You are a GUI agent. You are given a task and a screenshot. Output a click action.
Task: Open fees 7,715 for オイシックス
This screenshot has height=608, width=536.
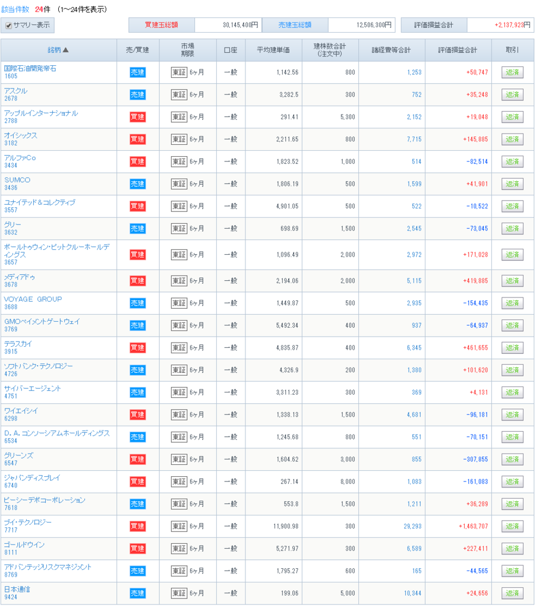(414, 139)
